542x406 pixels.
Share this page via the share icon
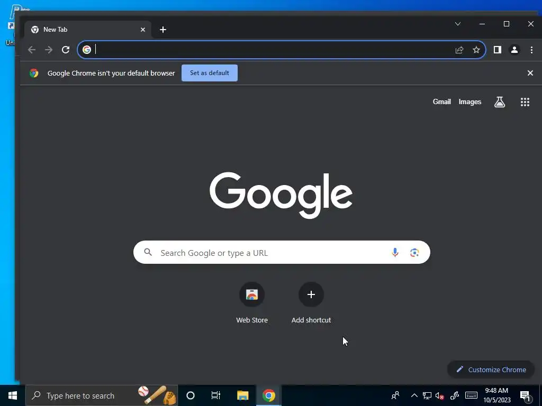point(459,50)
